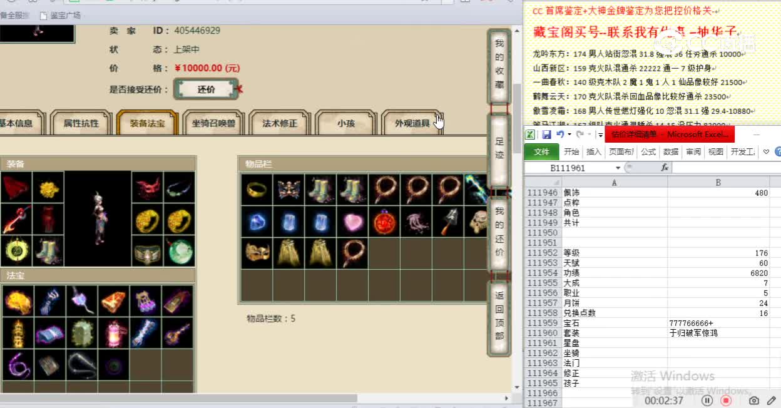Select the butterfly mask inventory item
Viewport: 781px width, 408px height.
(x=288, y=190)
